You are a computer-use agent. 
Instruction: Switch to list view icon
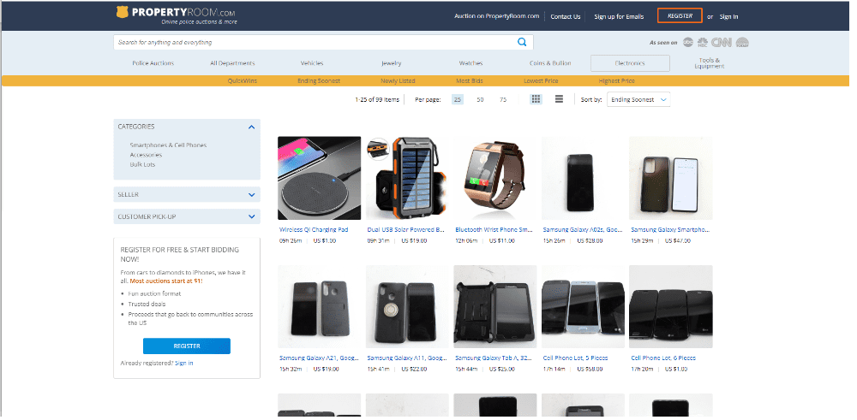point(559,99)
